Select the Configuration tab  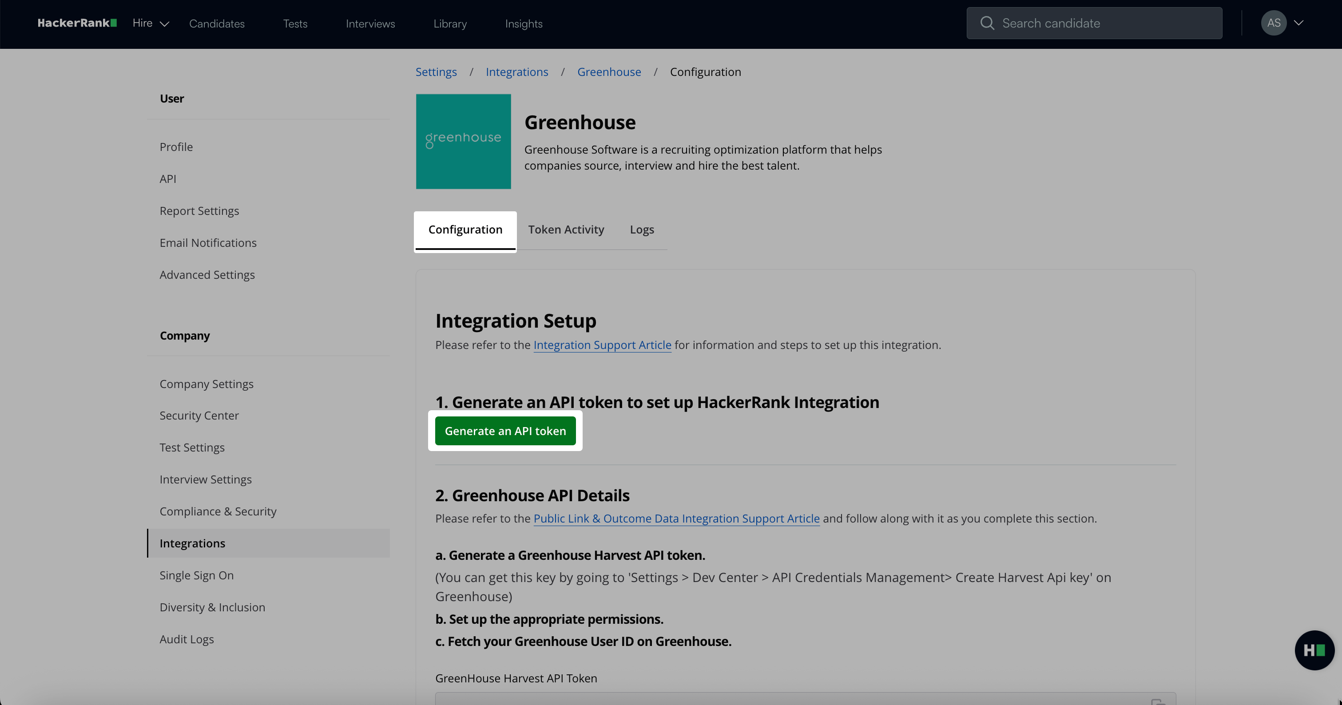(465, 230)
